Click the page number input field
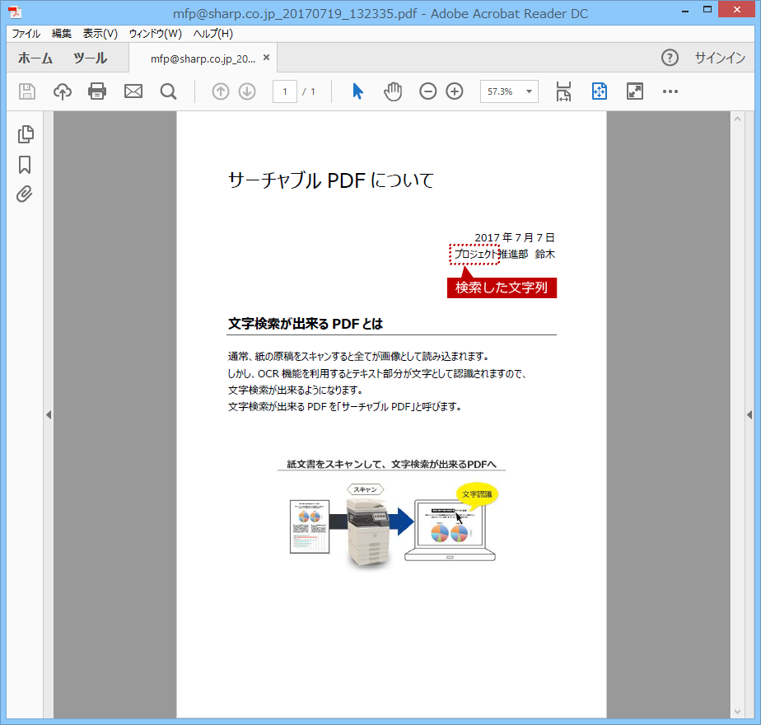 click(285, 91)
